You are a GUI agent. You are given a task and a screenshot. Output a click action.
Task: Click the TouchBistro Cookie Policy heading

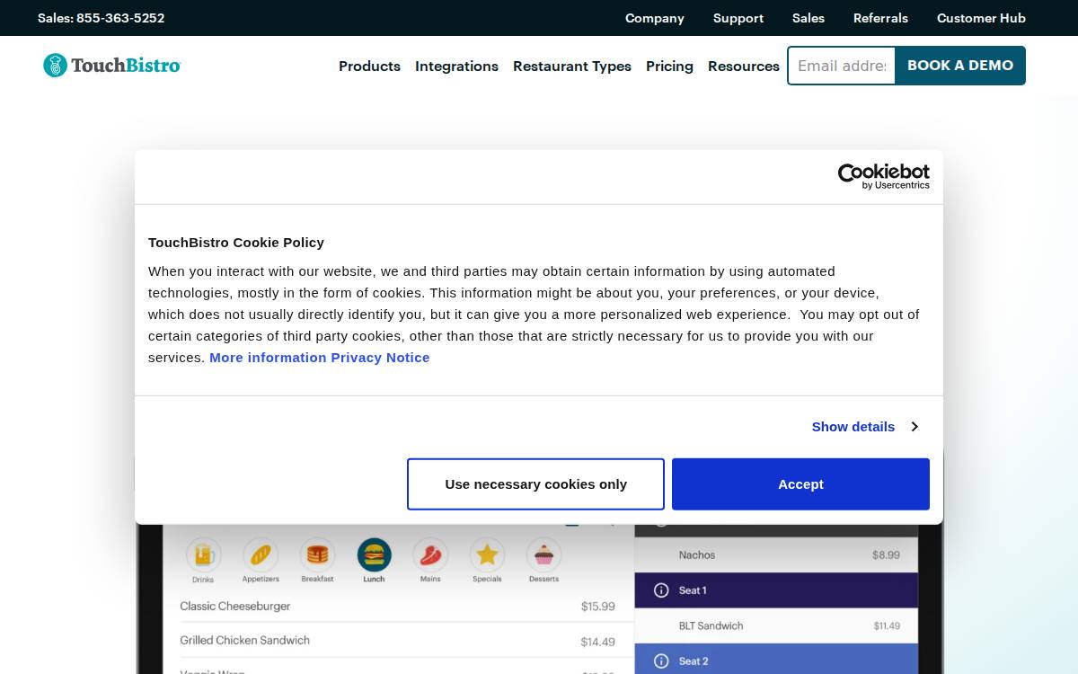tap(236, 243)
